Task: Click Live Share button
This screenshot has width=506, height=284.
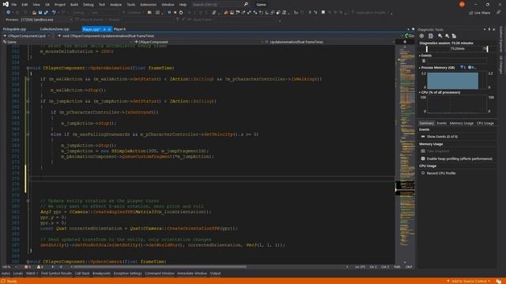Action: 480,13
